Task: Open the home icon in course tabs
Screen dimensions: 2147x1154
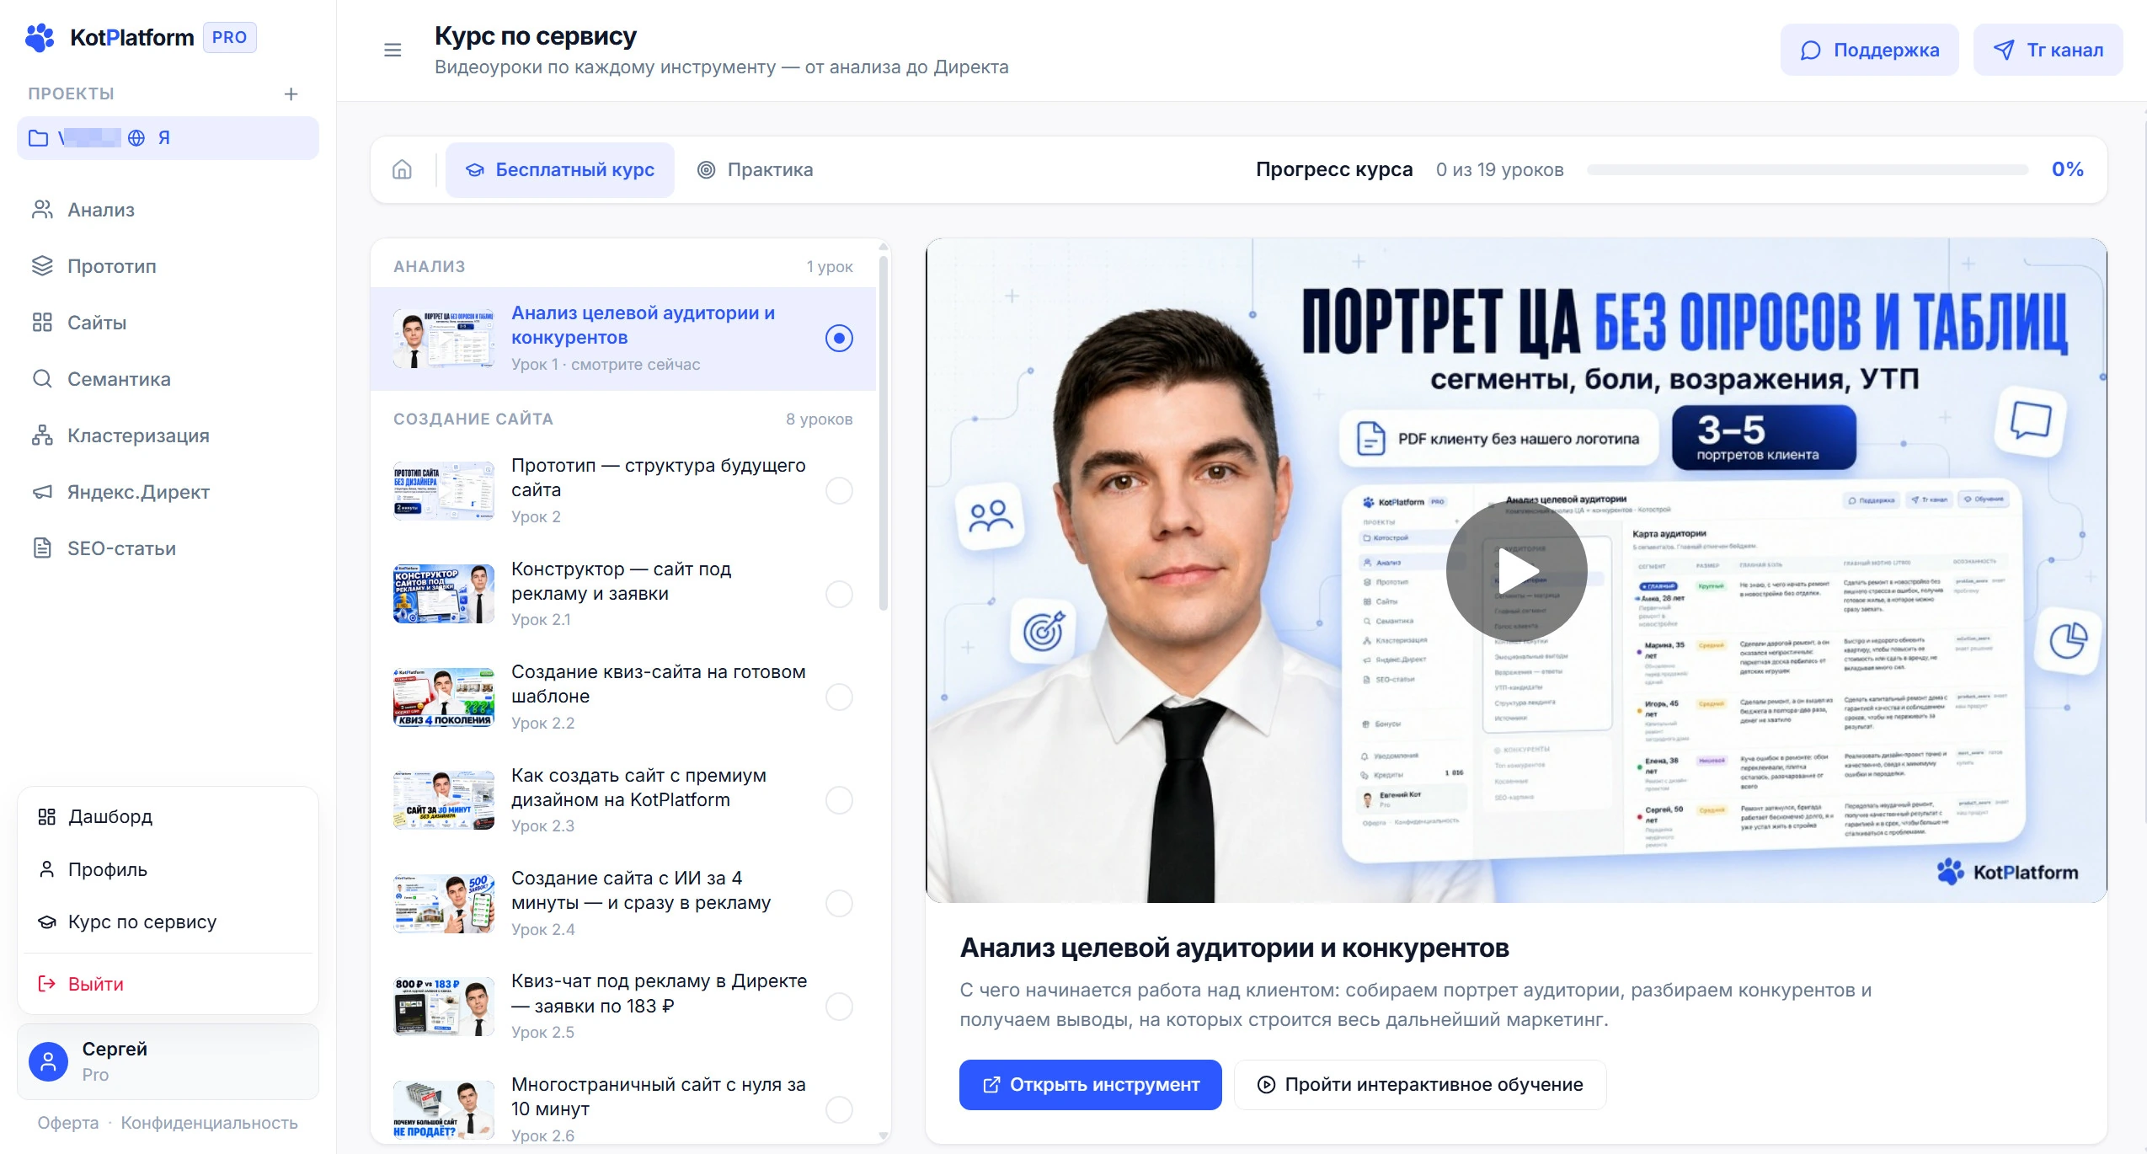Action: pyautogui.click(x=403, y=169)
